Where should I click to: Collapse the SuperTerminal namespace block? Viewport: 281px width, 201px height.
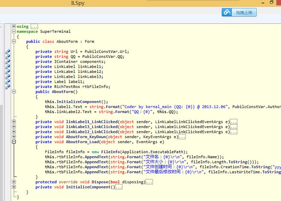pos(14,31)
